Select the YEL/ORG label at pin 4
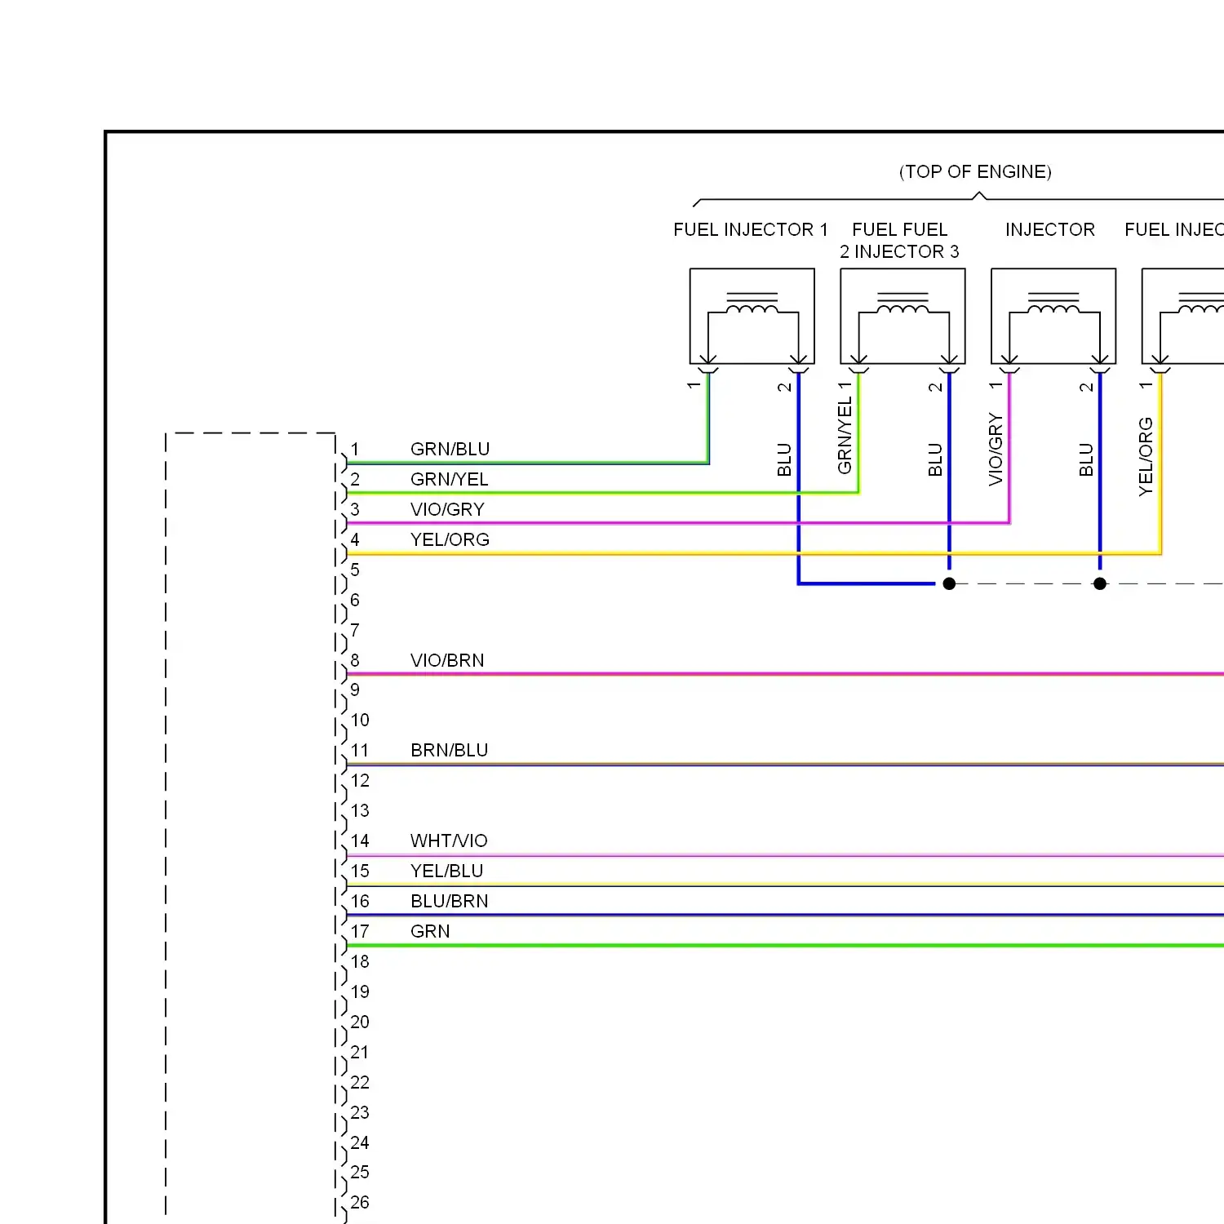This screenshot has width=1224, height=1224. coord(450,540)
